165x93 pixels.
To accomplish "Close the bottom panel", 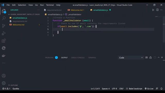I will pos(162,57).
